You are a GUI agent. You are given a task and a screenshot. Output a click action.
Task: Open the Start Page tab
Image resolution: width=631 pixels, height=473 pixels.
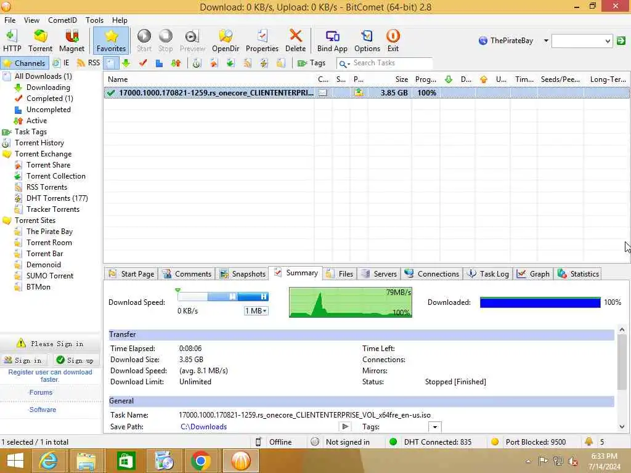pyautogui.click(x=131, y=274)
